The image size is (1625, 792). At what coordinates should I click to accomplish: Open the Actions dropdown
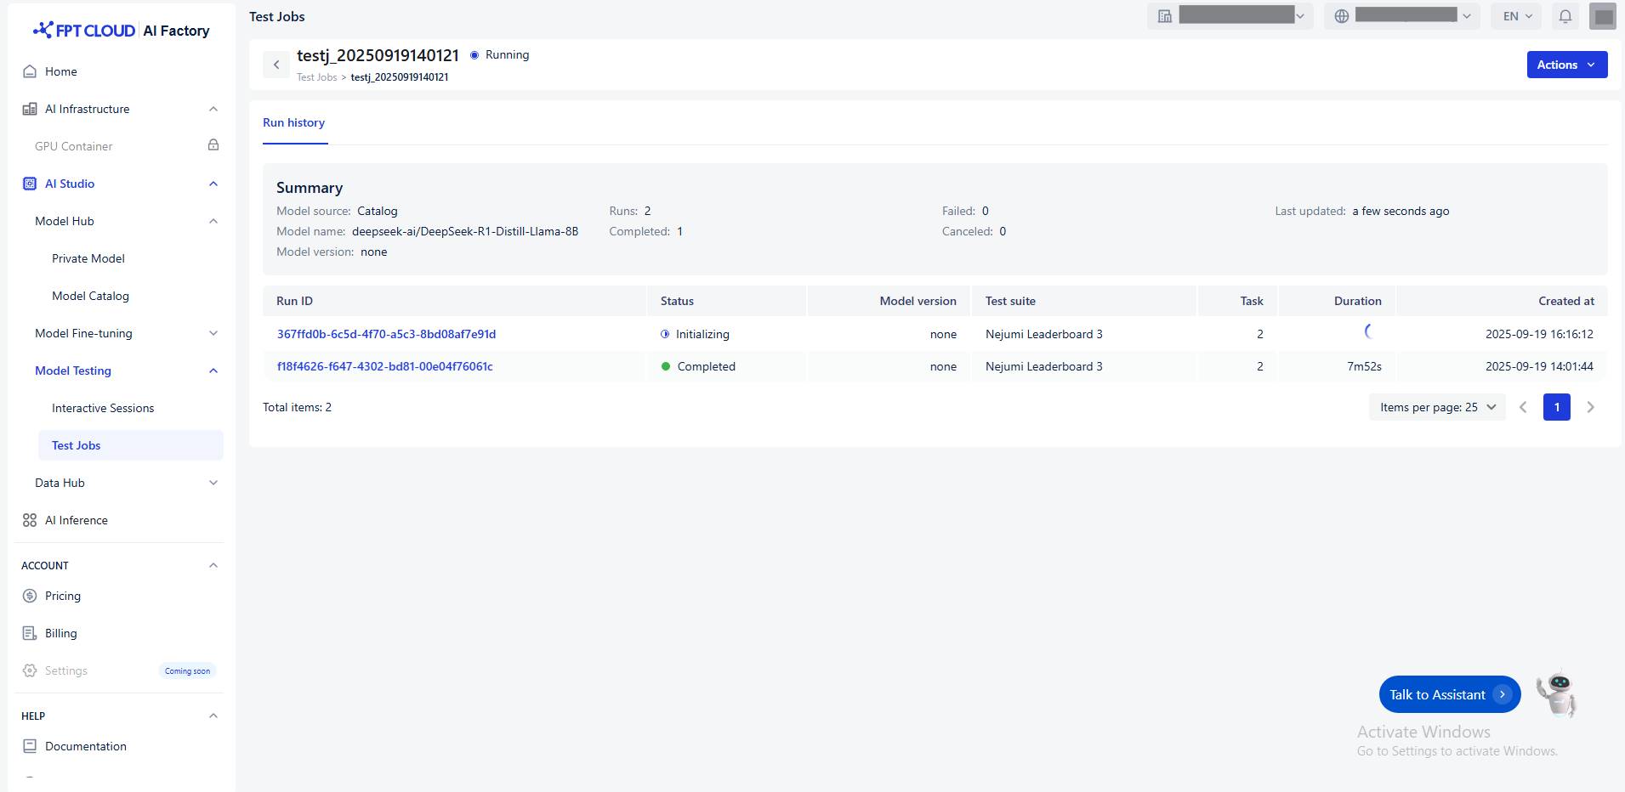pos(1566,65)
